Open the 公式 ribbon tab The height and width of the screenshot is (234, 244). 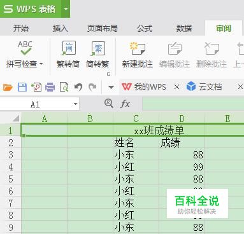coord(145,28)
